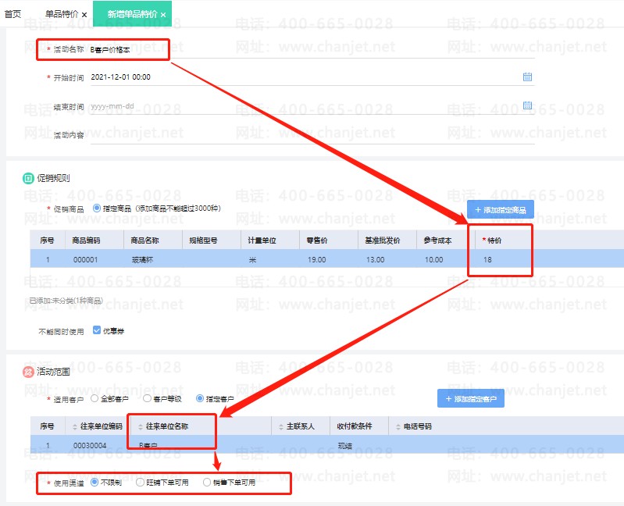The height and width of the screenshot is (506, 624).
Task: Toggle the 优惠券 checkbox
Action: pyautogui.click(x=97, y=330)
